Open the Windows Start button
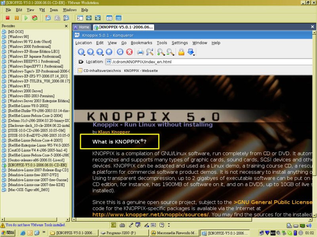The width and height of the screenshot is (317, 237). (8, 233)
